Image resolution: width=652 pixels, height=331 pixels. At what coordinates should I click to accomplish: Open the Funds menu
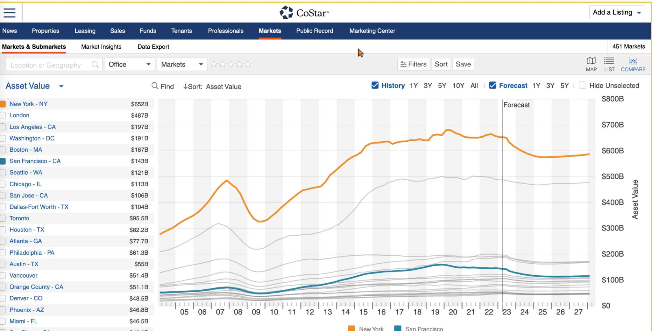[148, 31]
